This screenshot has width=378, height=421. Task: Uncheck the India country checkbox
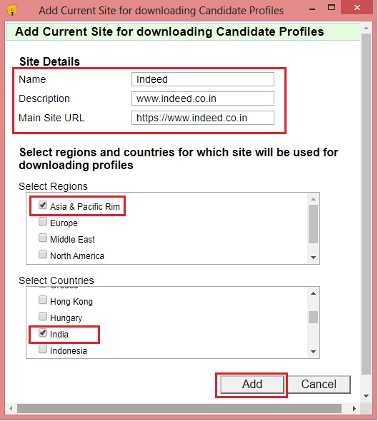[43, 333]
